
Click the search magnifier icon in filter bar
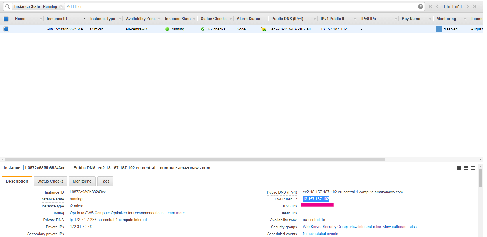click(x=8, y=7)
